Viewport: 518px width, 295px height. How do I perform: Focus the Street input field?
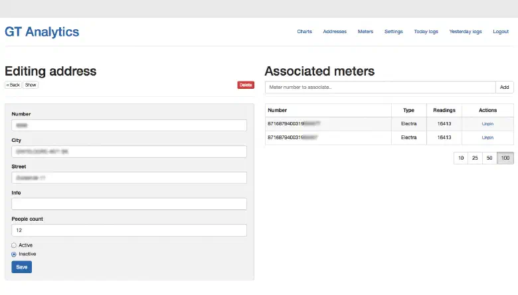[129, 178]
